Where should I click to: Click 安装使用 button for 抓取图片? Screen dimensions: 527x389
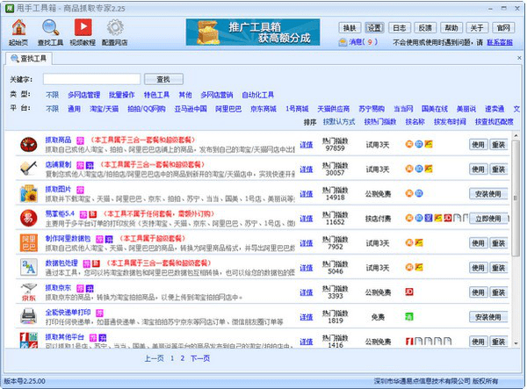pos(488,194)
